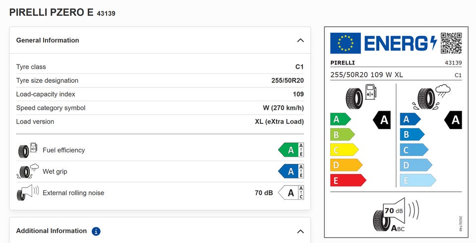Click the XL (eXtra Load) value
Viewport: 476px width, 243px height.
point(279,121)
